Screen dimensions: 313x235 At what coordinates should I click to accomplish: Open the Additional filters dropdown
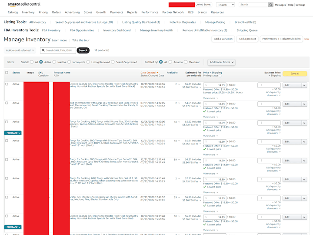click(221, 62)
